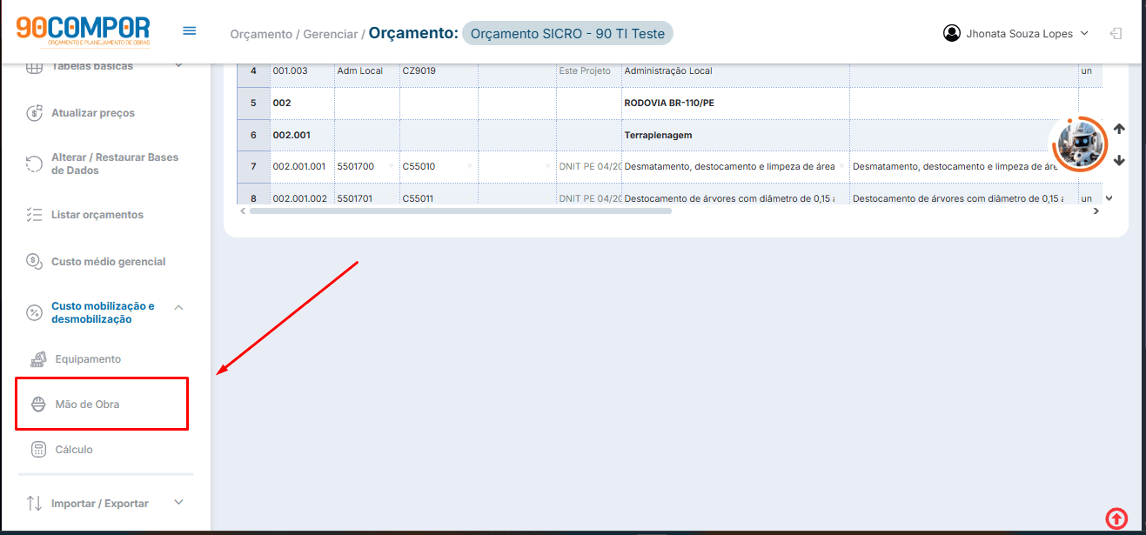Expand the Tabelas básicas chevron

pyautogui.click(x=178, y=65)
